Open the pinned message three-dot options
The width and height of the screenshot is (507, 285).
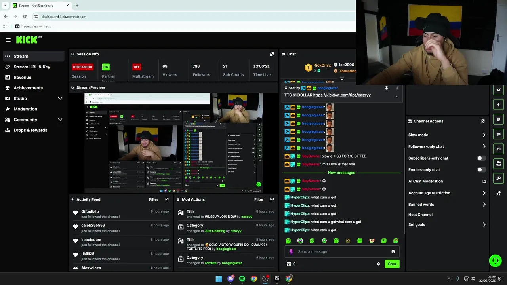[x=397, y=88]
